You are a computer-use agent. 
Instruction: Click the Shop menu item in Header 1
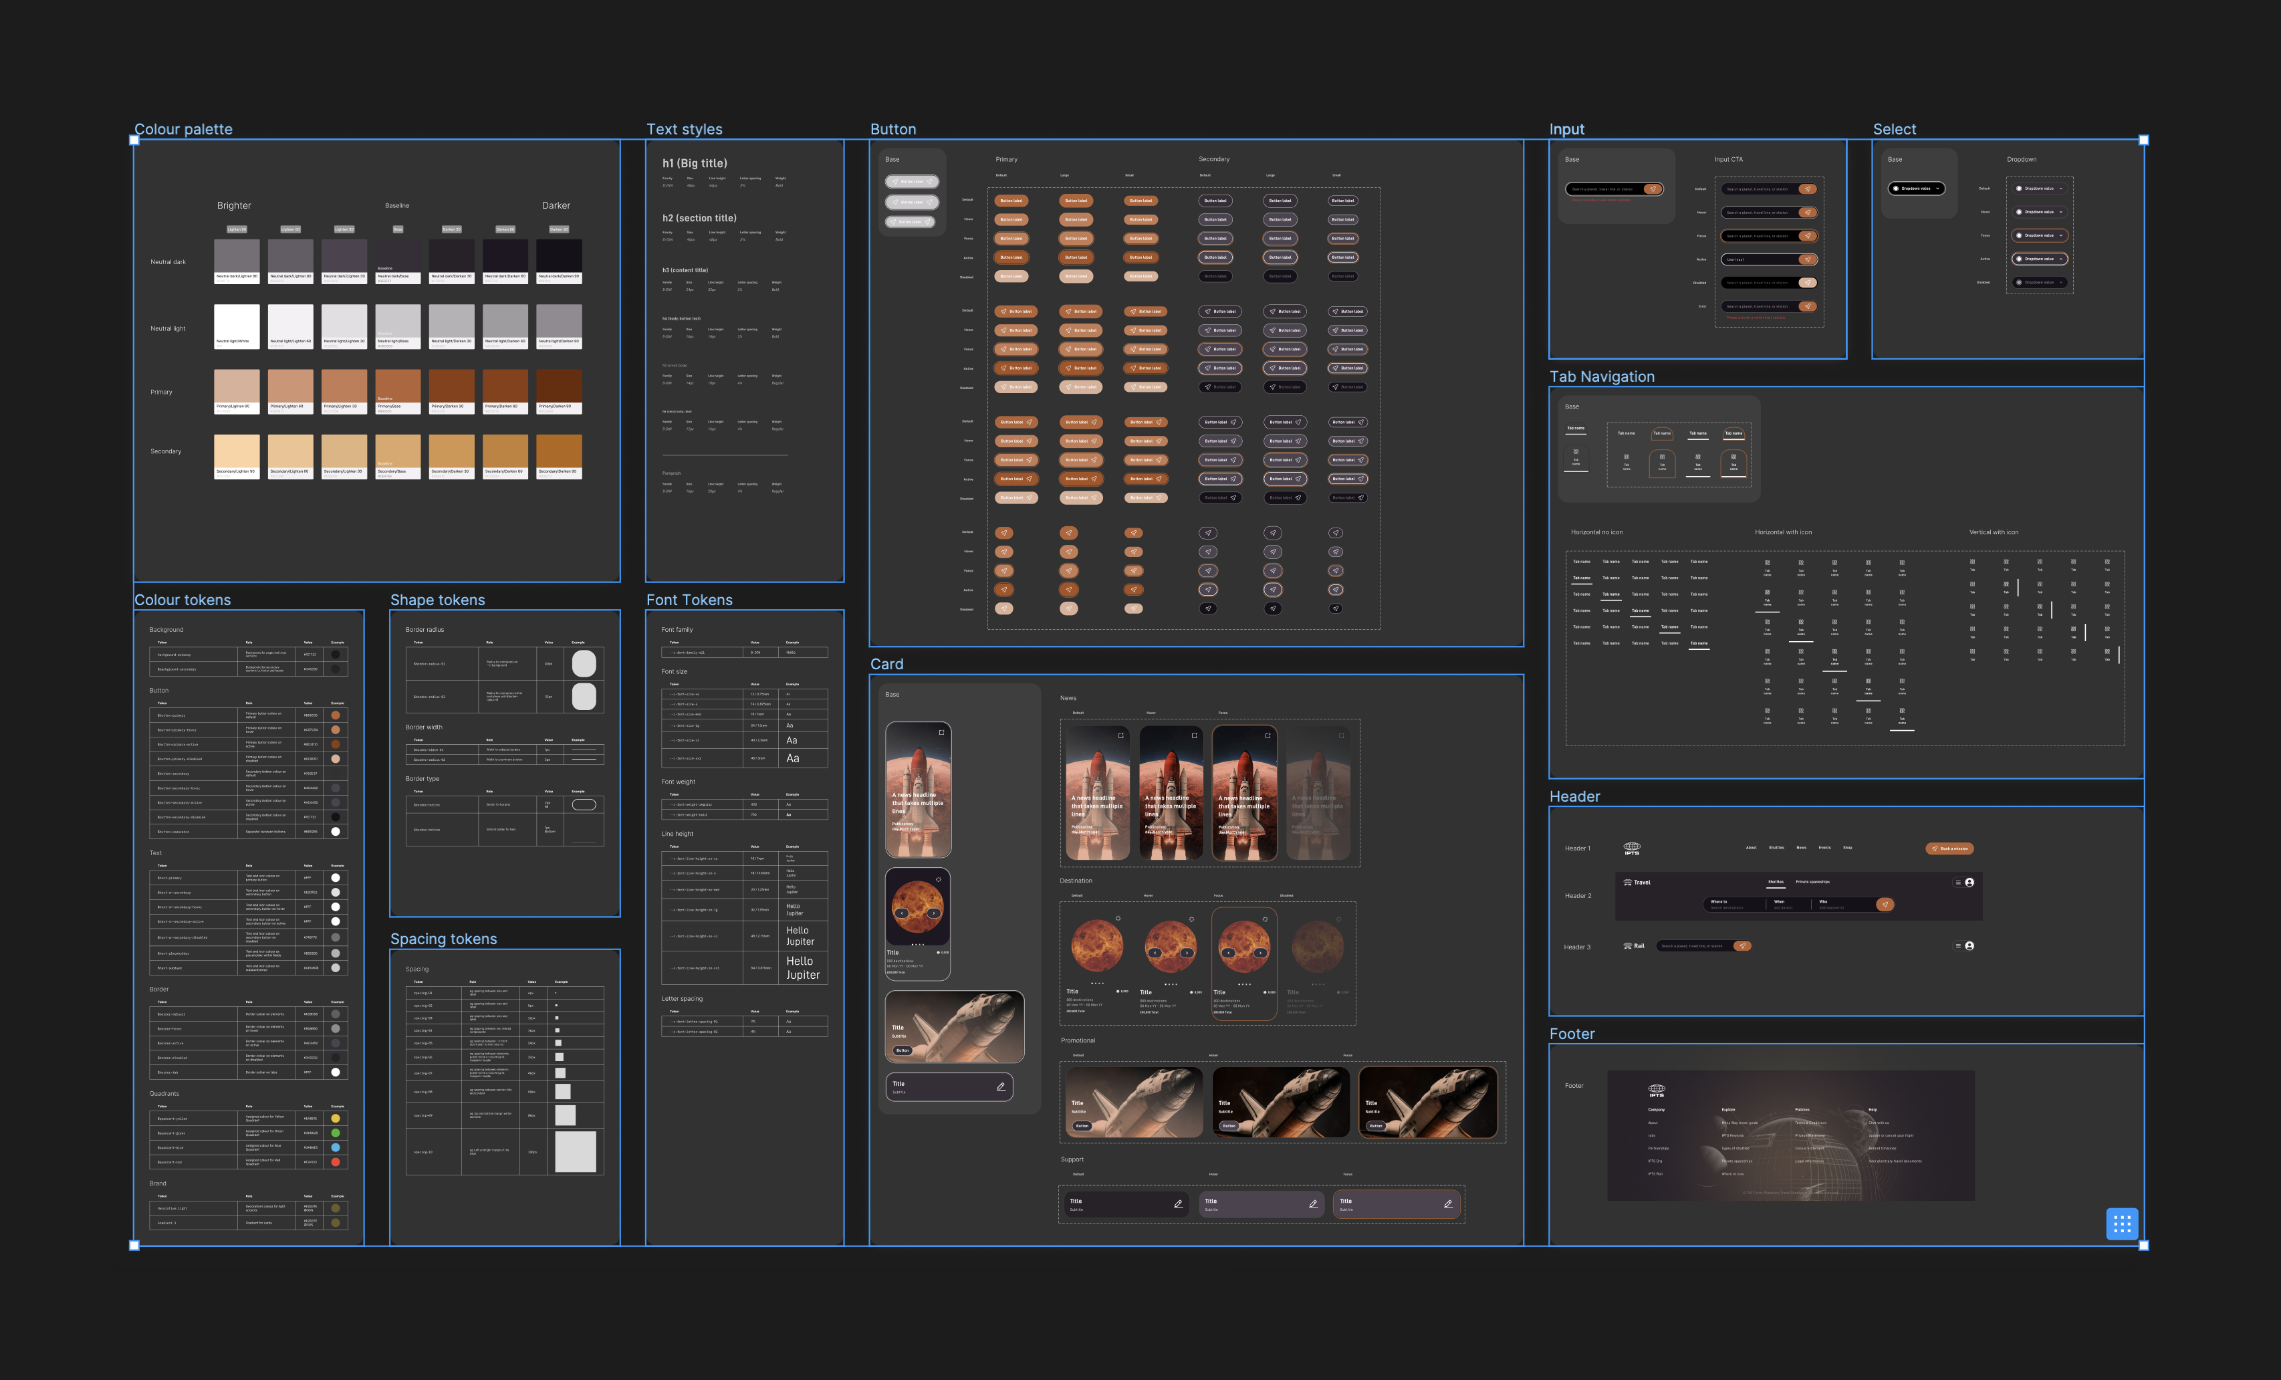pos(1848,848)
